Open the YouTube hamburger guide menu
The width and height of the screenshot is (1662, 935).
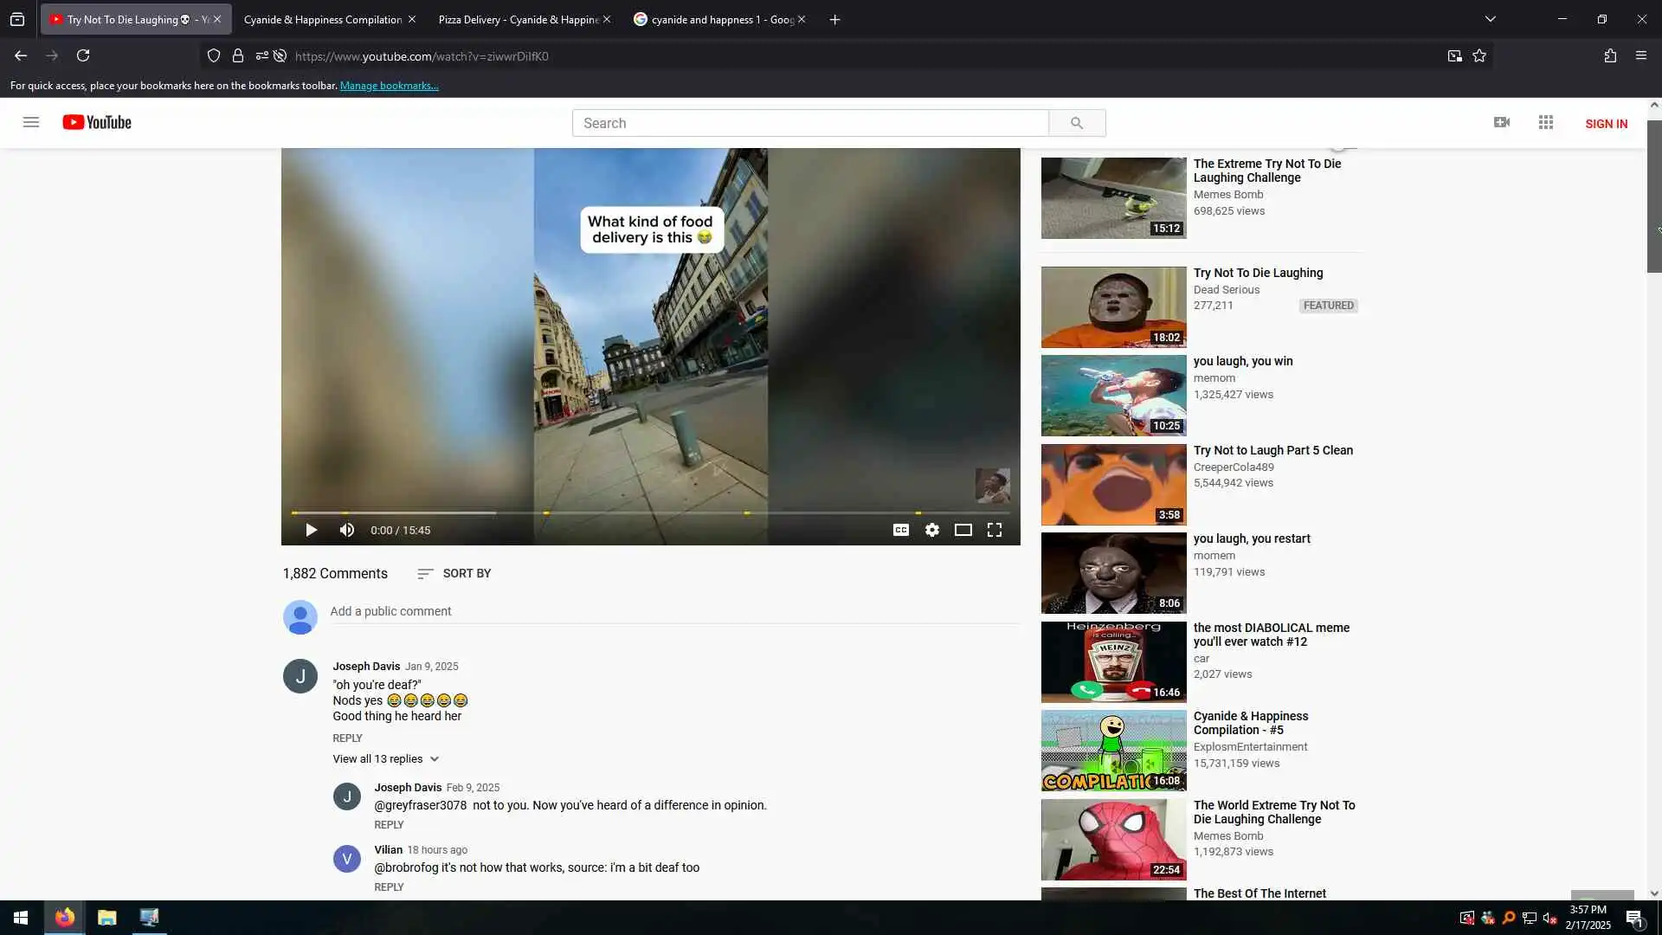pyautogui.click(x=31, y=122)
